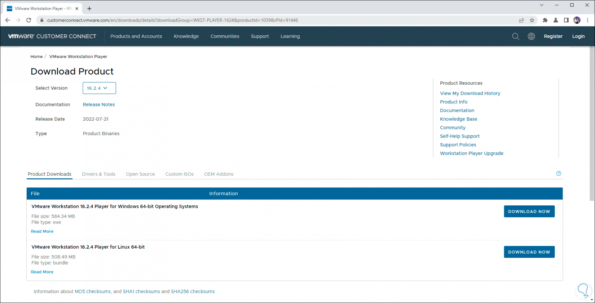Open the Learning menu
The width and height of the screenshot is (595, 303).
(290, 36)
